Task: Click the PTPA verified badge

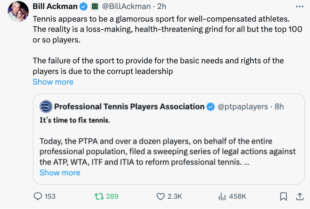Action: pyautogui.click(x=211, y=107)
